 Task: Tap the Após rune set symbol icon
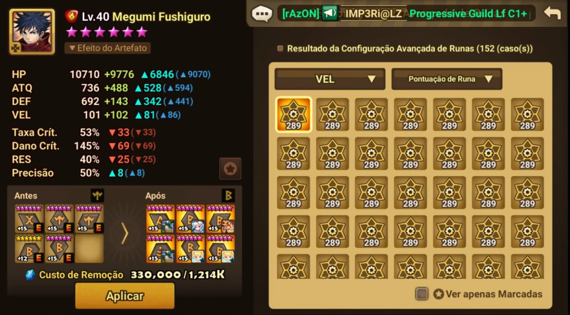(x=228, y=196)
